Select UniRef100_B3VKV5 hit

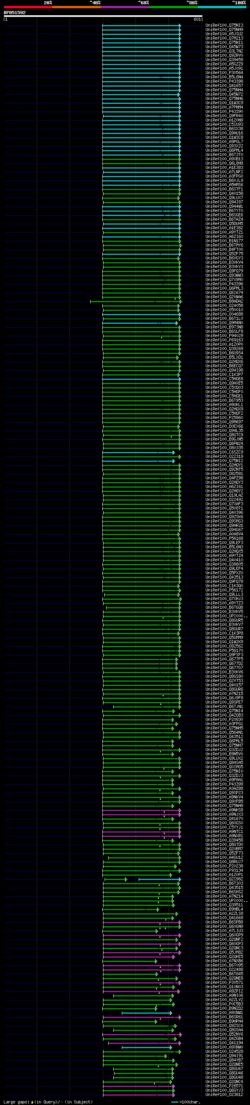[224, 611]
